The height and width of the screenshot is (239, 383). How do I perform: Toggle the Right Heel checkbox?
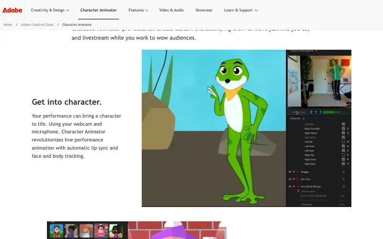(343, 163)
